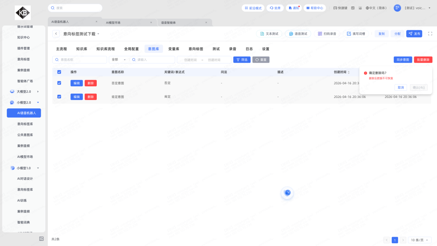Screen dimensions: 437x246
Task: Collapse the sidebar with bottom-left icon
Action: tap(41, 239)
